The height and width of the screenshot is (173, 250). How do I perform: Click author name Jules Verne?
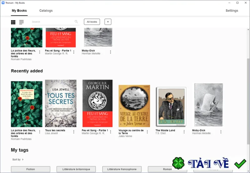pos(125,136)
